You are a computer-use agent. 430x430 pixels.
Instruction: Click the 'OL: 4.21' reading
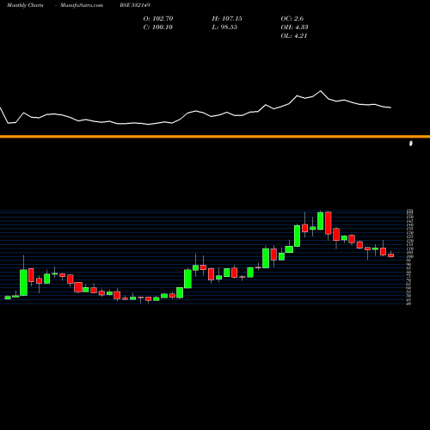pyautogui.click(x=294, y=36)
